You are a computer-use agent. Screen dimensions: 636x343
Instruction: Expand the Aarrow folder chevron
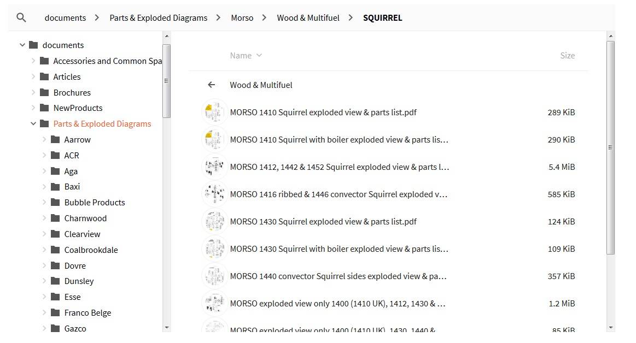(x=44, y=139)
